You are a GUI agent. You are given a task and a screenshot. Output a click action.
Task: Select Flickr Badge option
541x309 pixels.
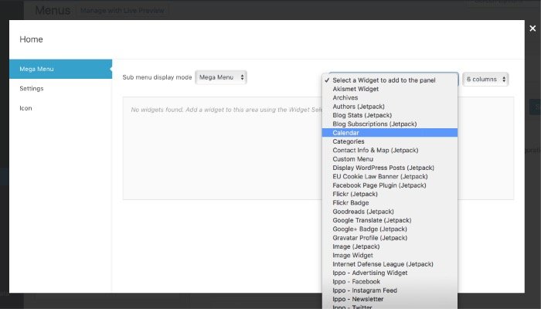[351, 202]
